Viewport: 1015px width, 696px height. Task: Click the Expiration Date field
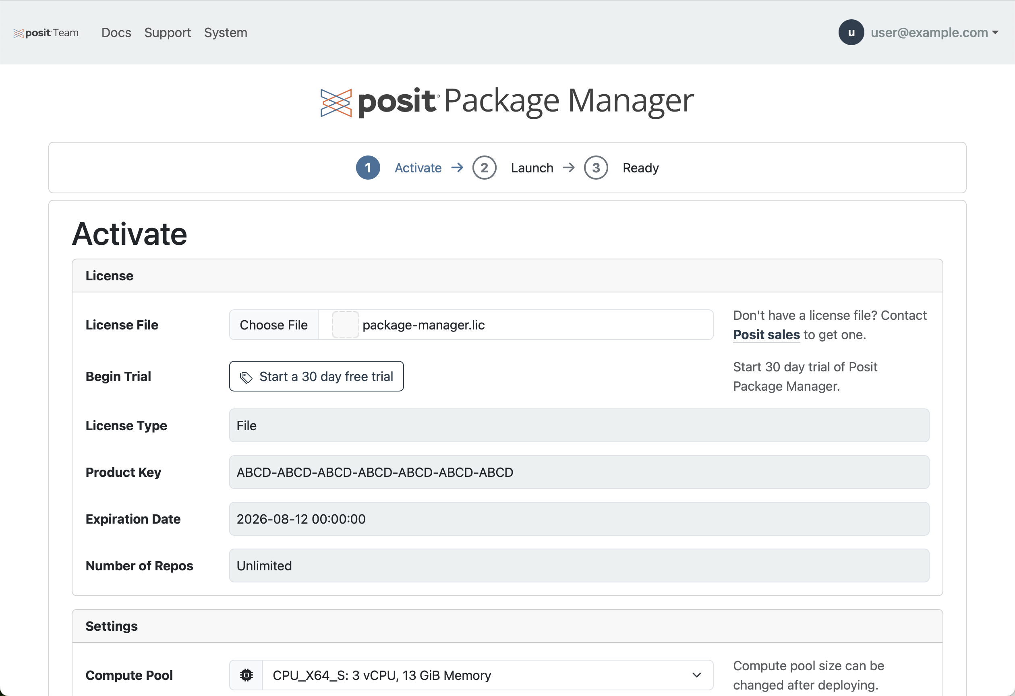tap(579, 519)
